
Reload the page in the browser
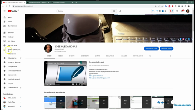[x=9, y=6]
